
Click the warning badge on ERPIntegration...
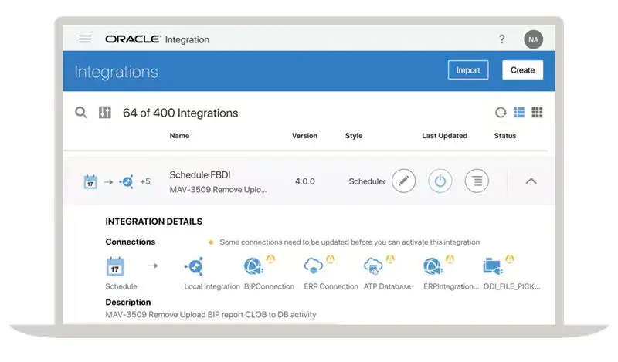[x=450, y=259]
